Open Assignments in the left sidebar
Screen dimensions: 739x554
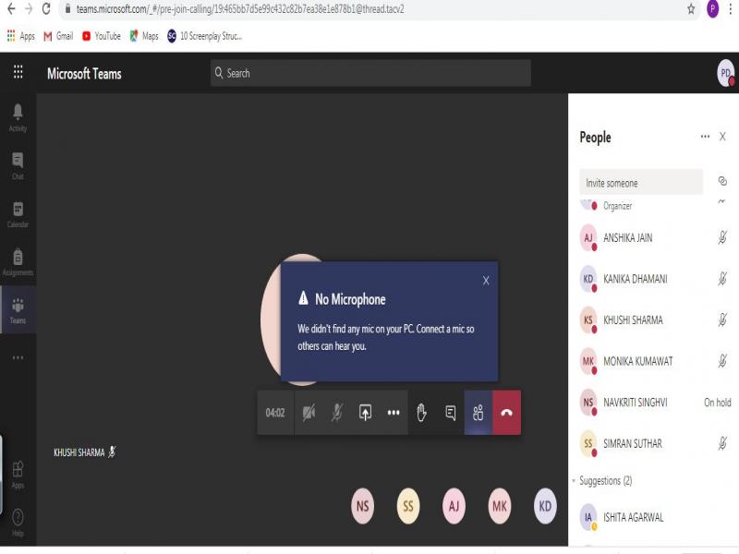18,261
